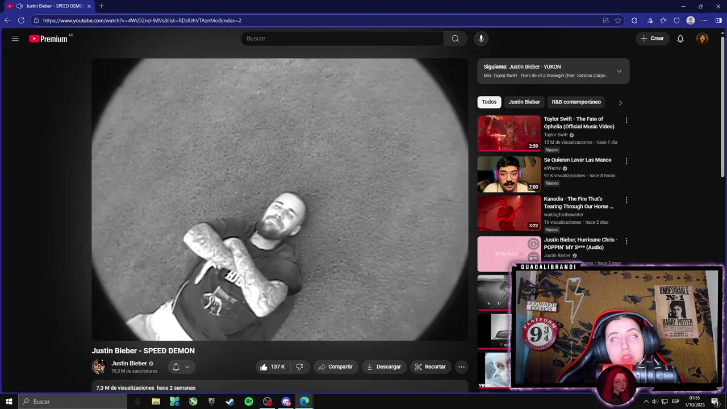The height and width of the screenshot is (409, 727).
Task: Open more actions ellipsis under the video
Action: (x=462, y=367)
